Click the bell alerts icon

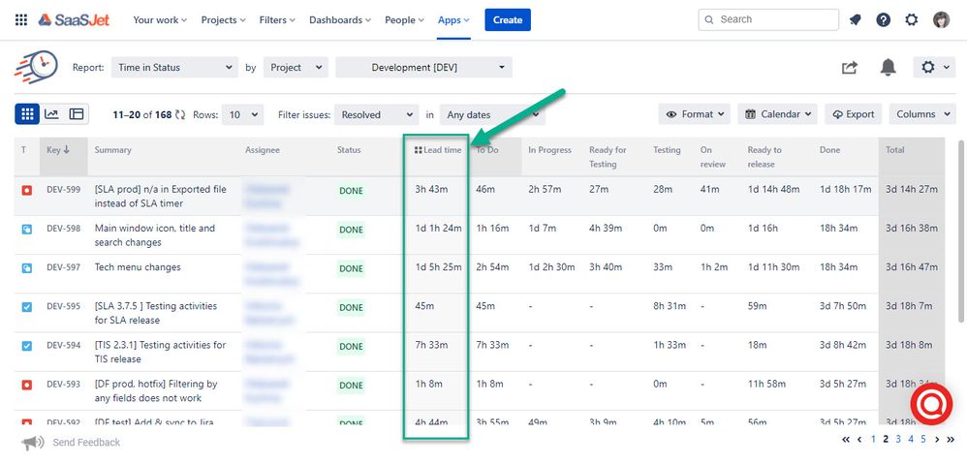(889, 67)
